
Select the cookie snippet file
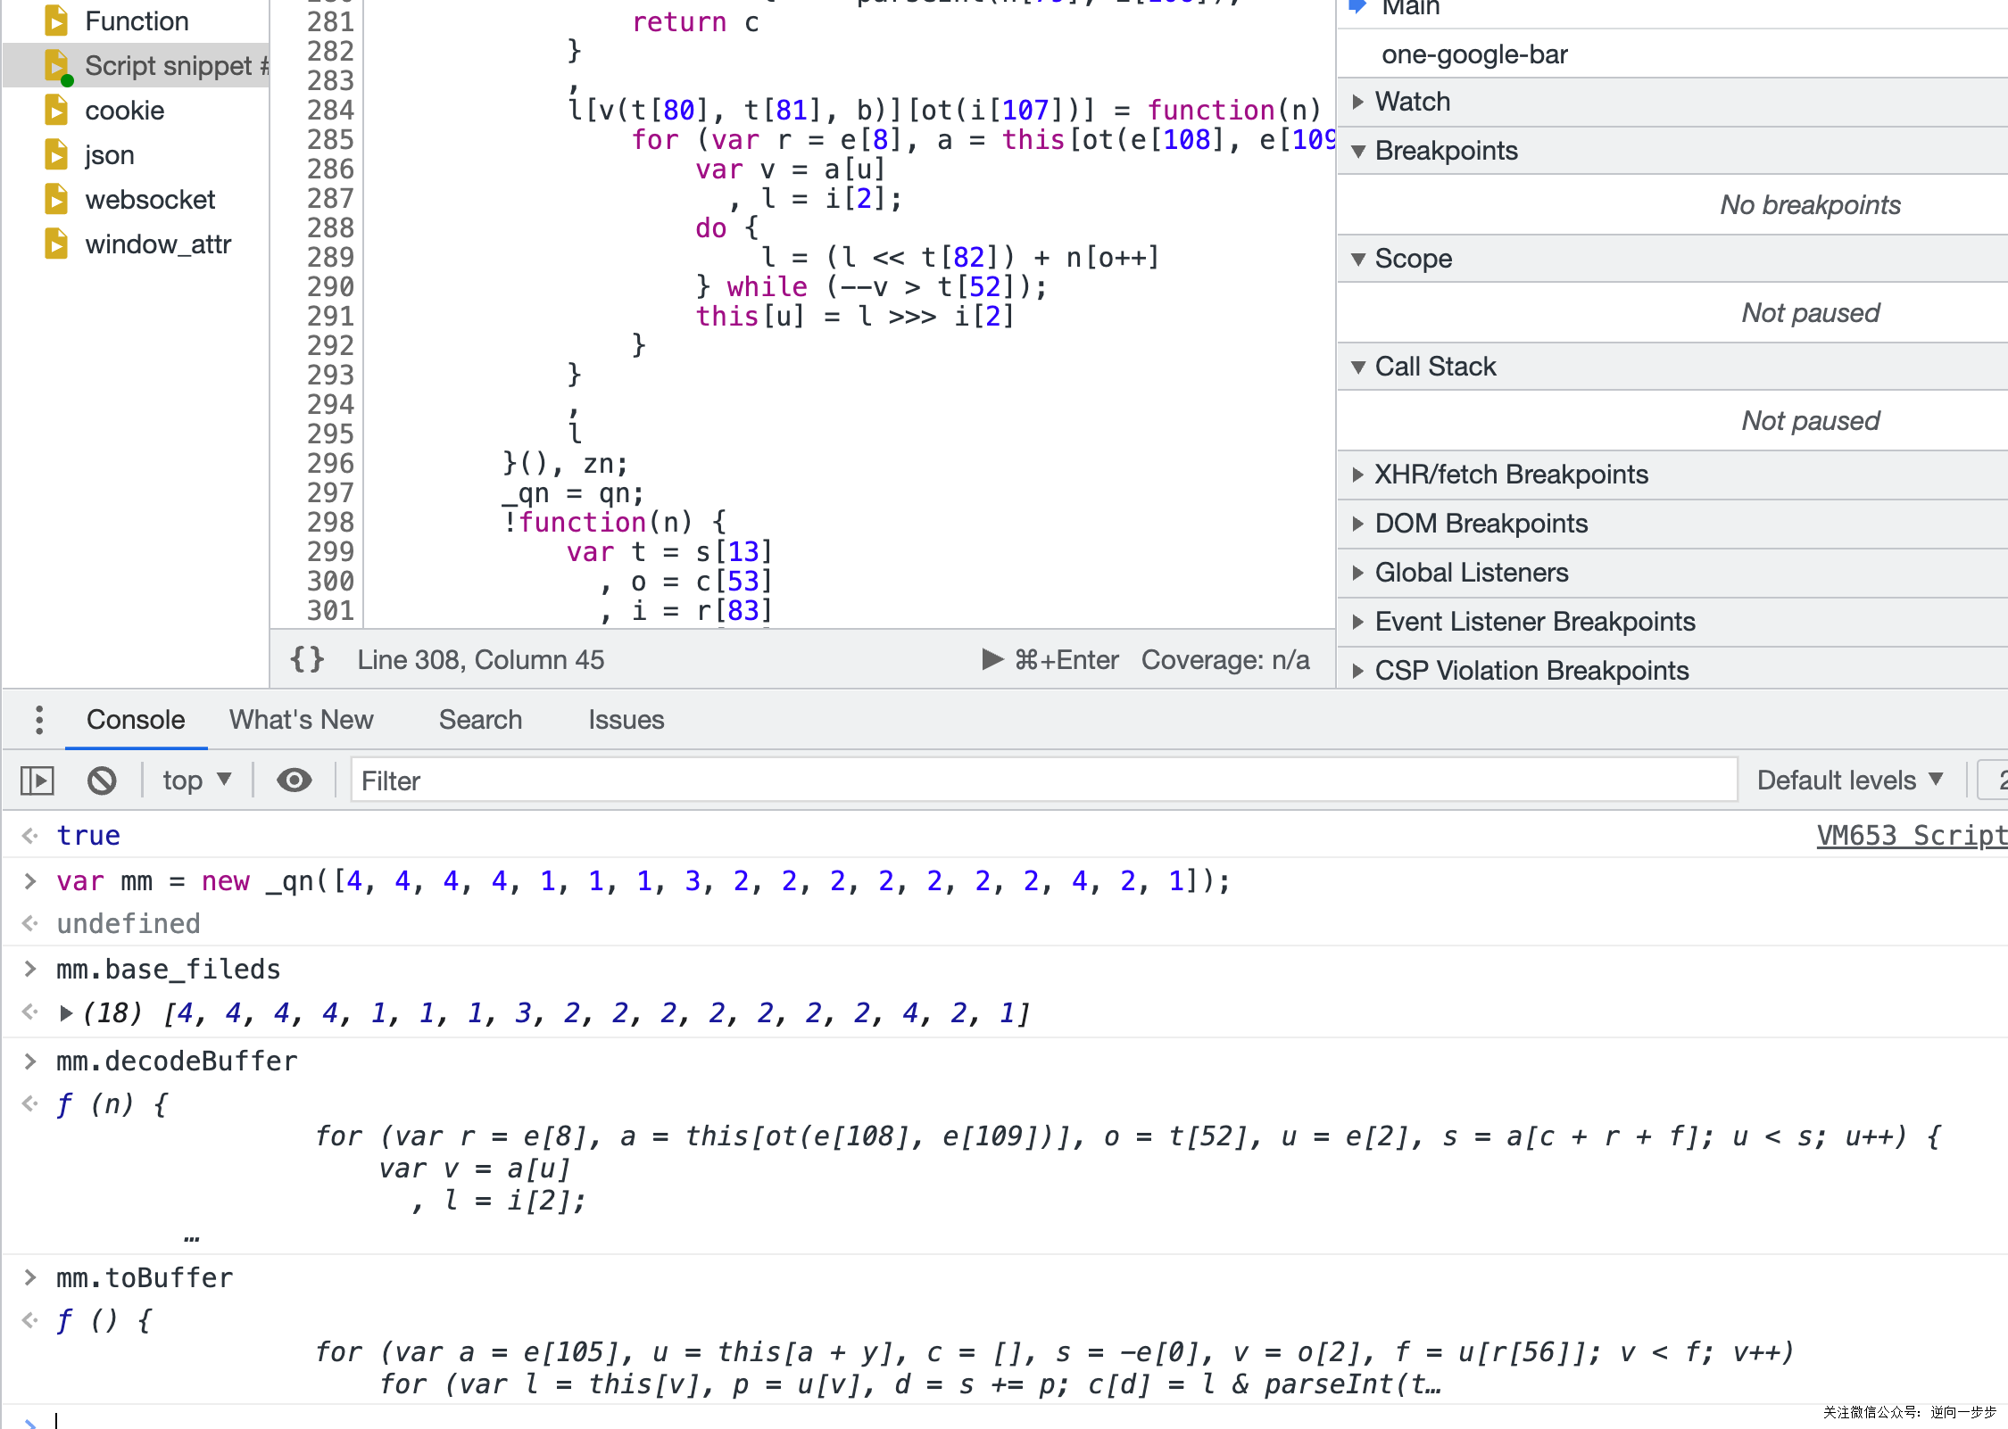(124, 111)
